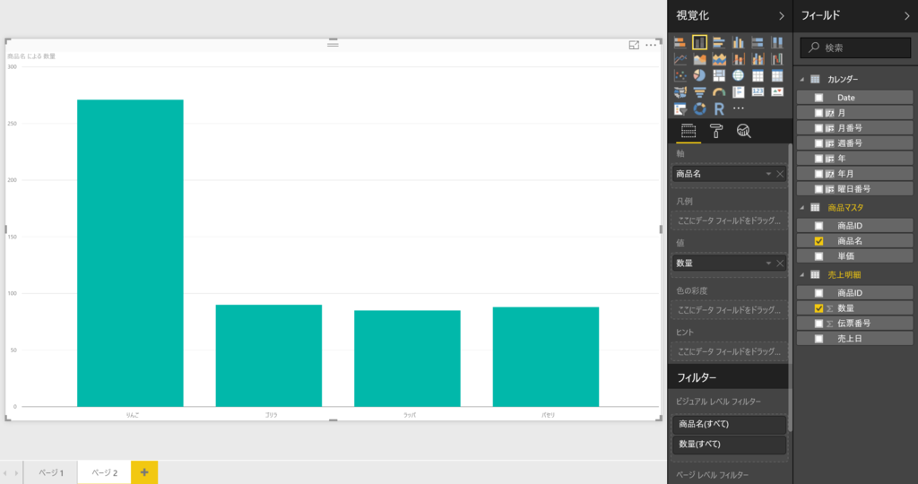The width and height of the screenshot is (918, 484).
Task: Pick the 100% stacked column chart visual
Action: 777,42
